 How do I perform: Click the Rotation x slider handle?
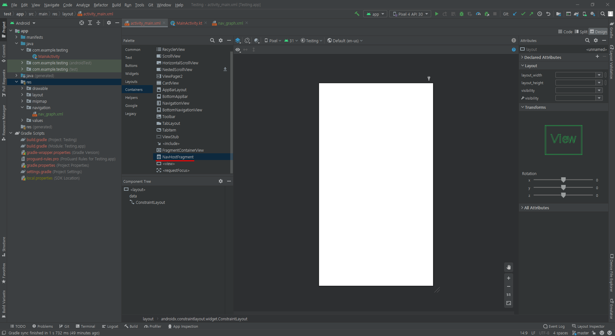pyautogui.click(x=563, y=180)
